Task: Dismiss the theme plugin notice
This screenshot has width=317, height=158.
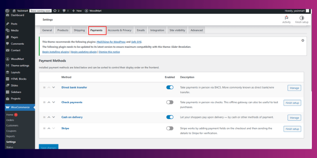Action: [x=303, y=40]
